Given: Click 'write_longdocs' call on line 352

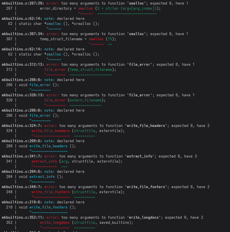Looking at the screenshot, I should [55, 223].
